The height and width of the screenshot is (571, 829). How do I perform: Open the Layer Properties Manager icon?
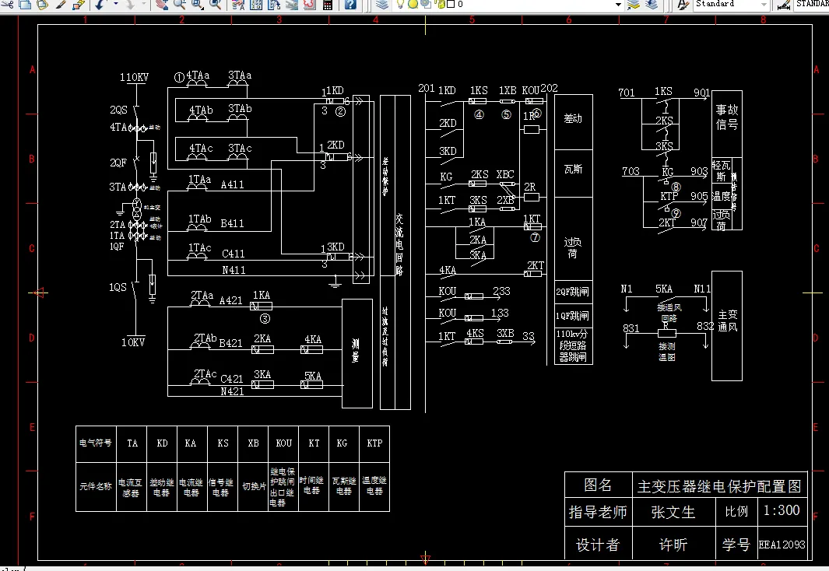click(382, 5)
